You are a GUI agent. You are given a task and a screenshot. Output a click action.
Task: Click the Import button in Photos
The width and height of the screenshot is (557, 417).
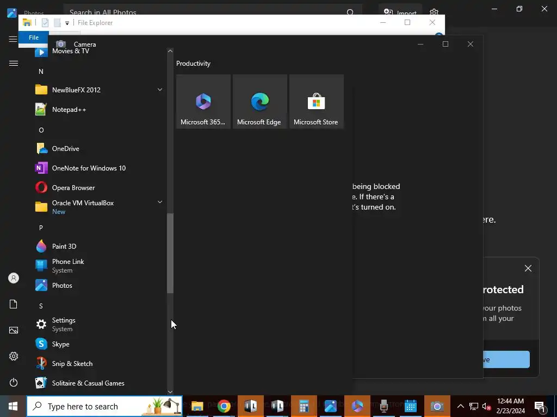coord(400,12)
